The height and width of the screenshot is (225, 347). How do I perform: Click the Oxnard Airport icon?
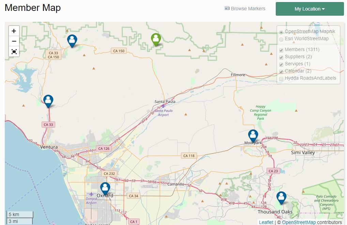(91, 194)
